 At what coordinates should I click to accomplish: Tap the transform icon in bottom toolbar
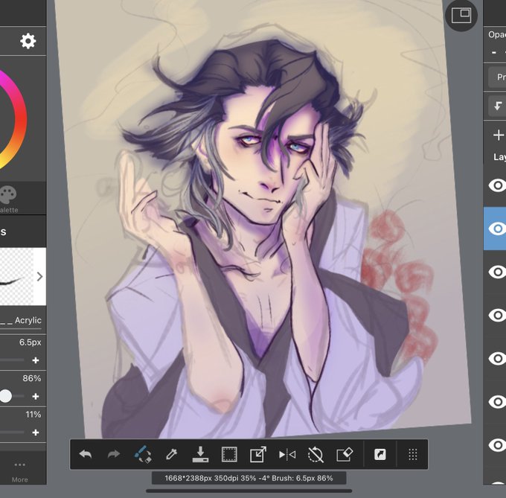[258, 454]
